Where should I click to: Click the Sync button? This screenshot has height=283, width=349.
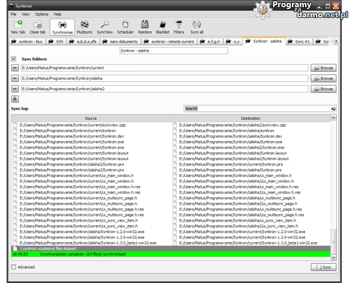coord(323,267)
